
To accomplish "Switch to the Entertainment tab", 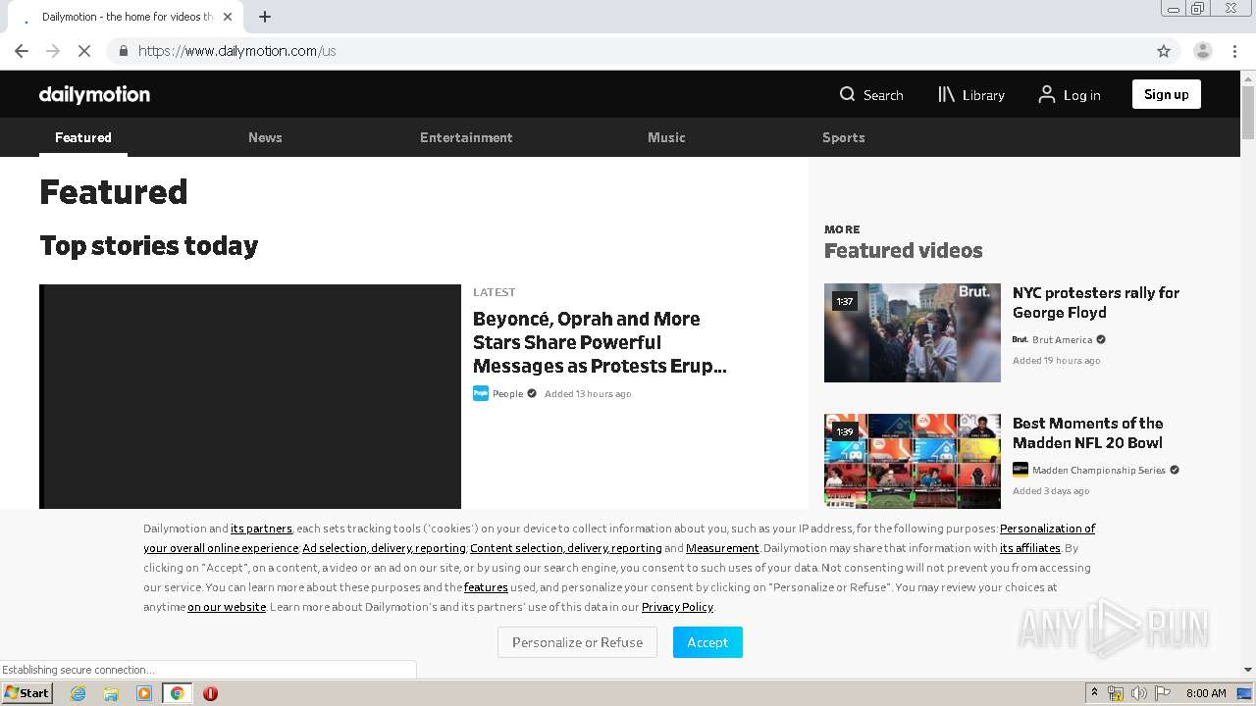I will [466, 137].
